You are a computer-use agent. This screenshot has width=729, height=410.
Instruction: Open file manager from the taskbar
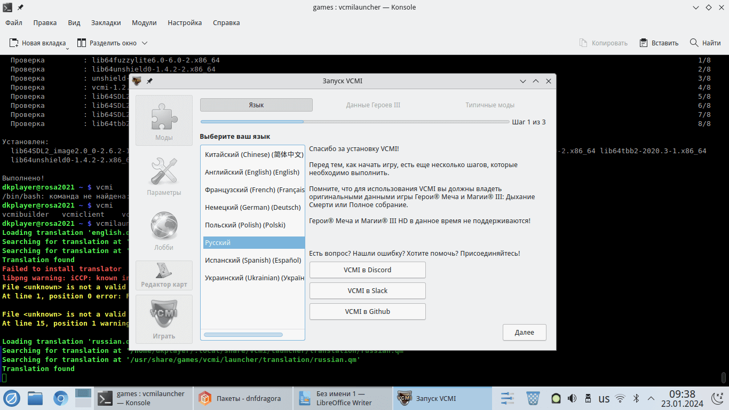[35, 398]
